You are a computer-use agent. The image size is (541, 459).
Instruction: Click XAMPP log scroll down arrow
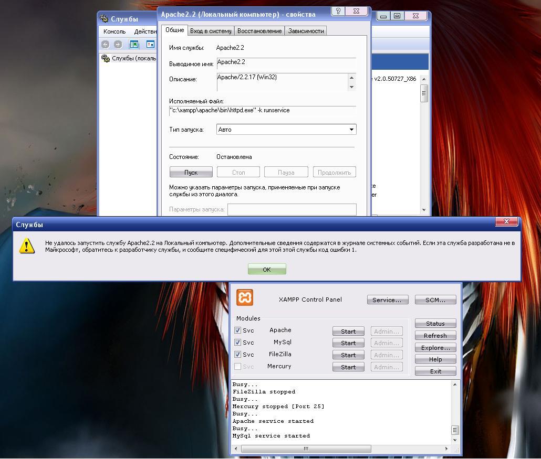[455, 440]
